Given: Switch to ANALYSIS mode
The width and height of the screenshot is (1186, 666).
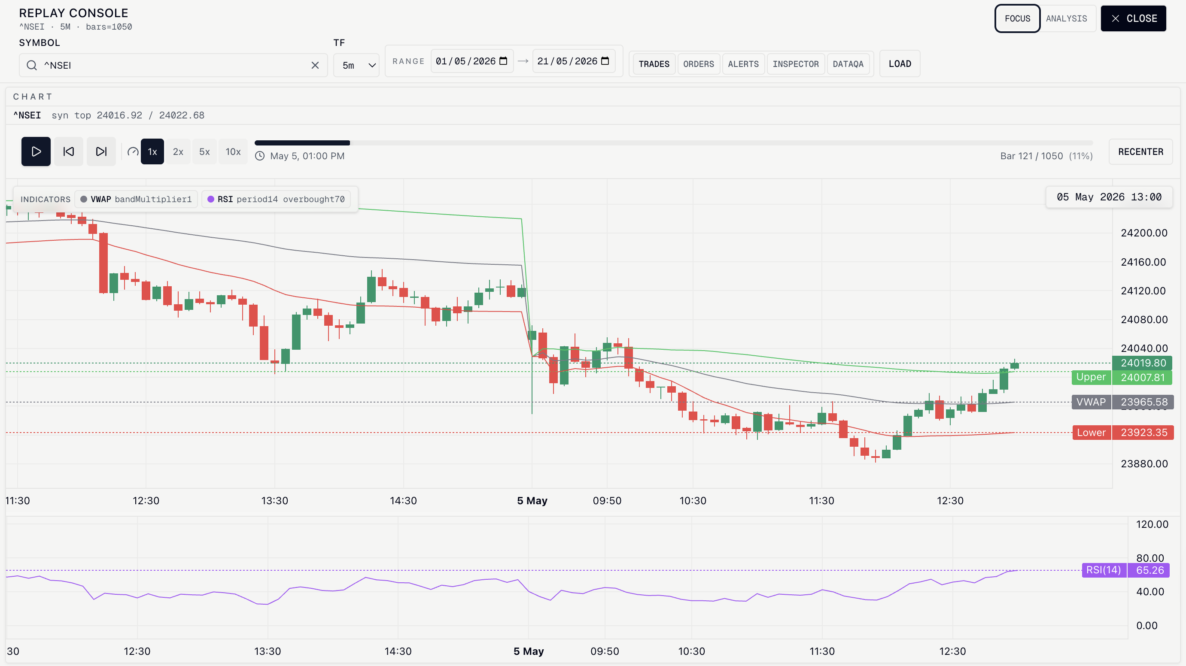Looking at the screenshot, I should 1066,18.
